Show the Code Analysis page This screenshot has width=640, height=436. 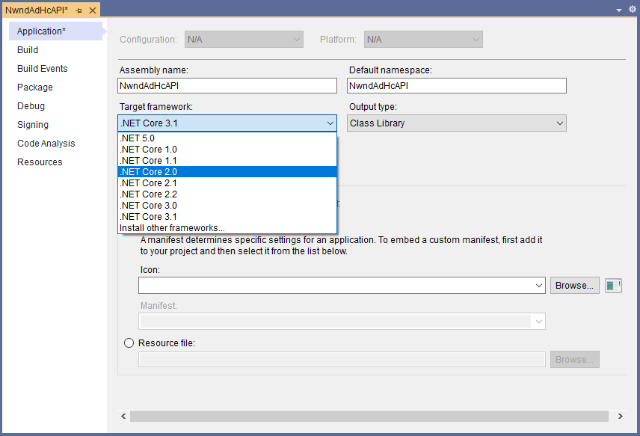46,144
